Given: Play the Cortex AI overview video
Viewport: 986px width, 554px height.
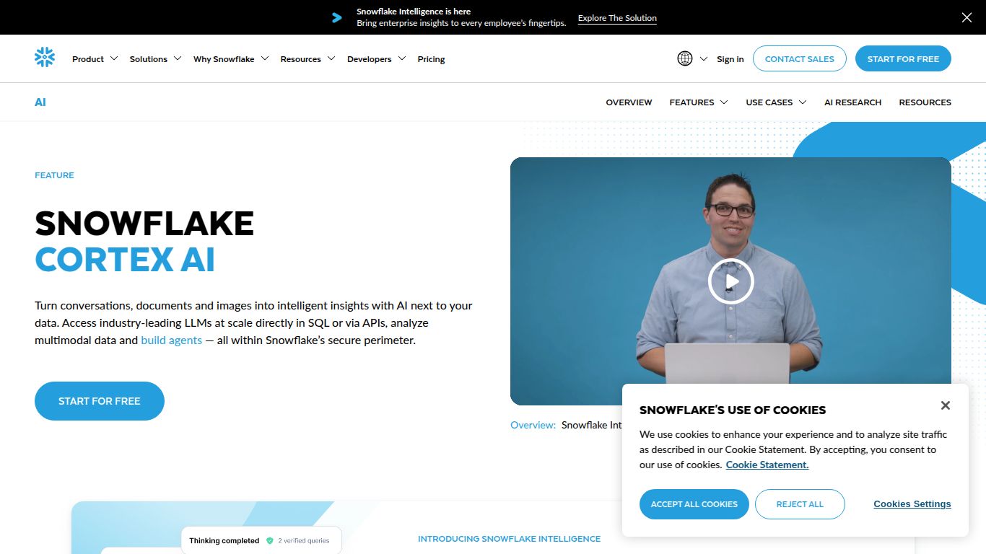Looking at the screenshot, I should pyautogui.click(x=730, y=281).
